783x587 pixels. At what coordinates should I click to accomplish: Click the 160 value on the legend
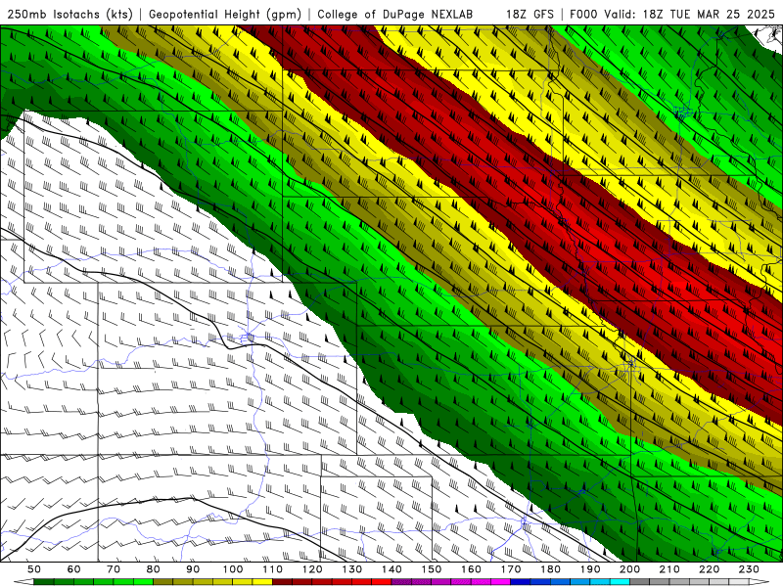point(472,569)
